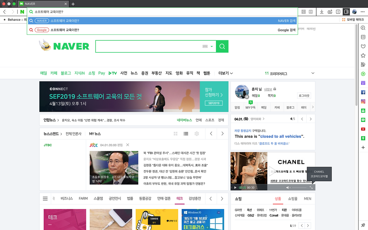
Task: Open Facebook from the right sidebar
Action: 363,92
